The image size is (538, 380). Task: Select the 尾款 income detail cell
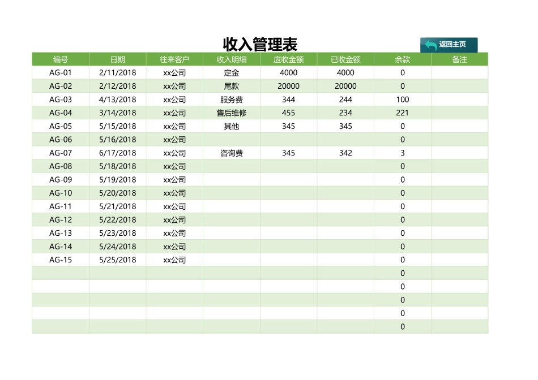pyautogui.click(x=232, y=86)
